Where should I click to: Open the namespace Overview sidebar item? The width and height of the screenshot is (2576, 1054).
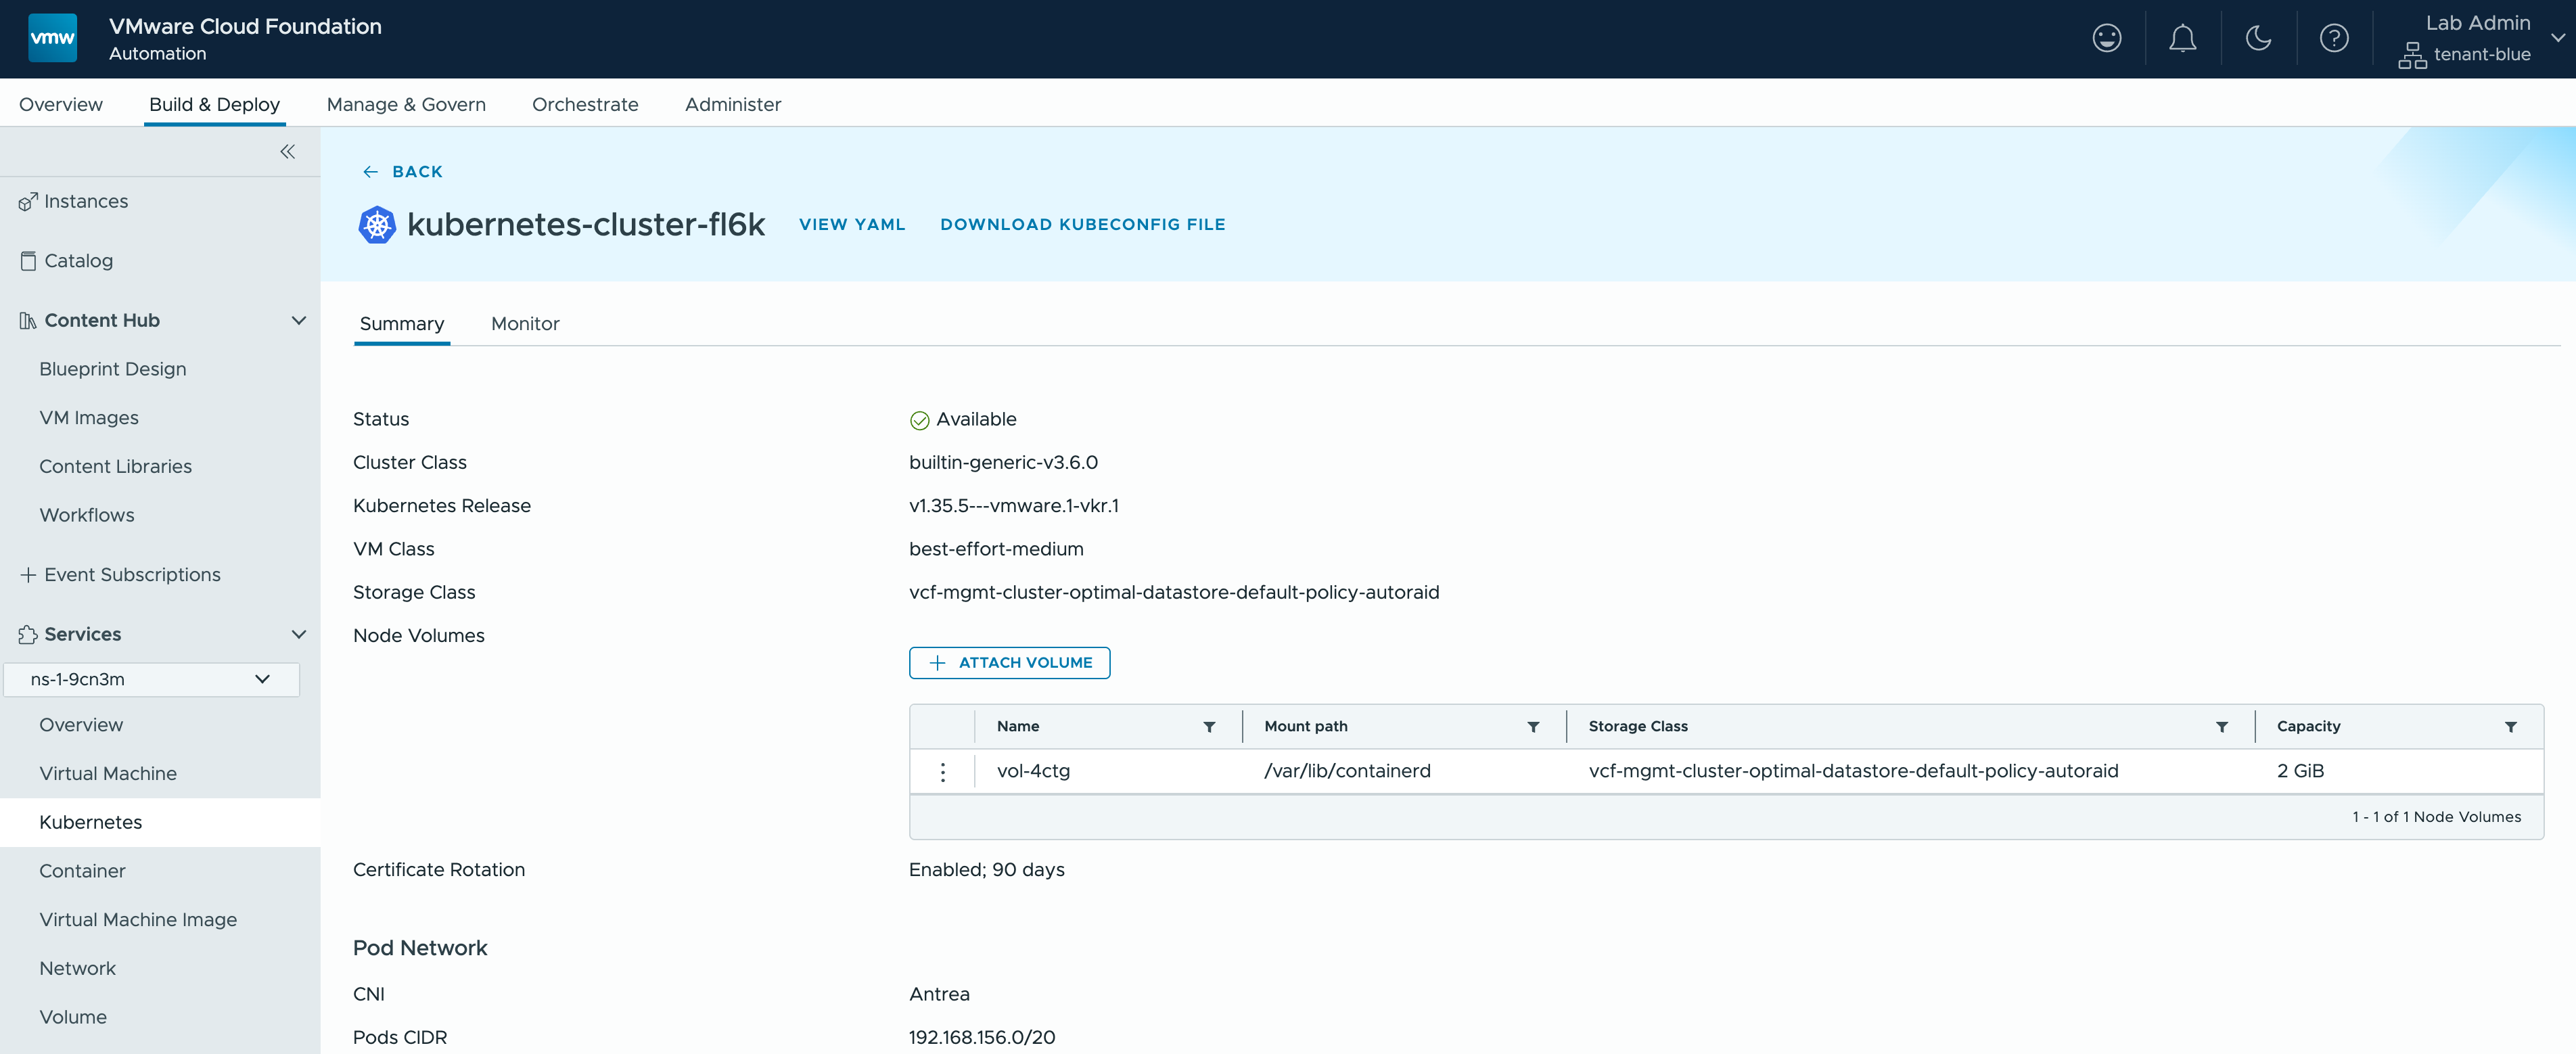pyautogui.click(x=81, y=725)
